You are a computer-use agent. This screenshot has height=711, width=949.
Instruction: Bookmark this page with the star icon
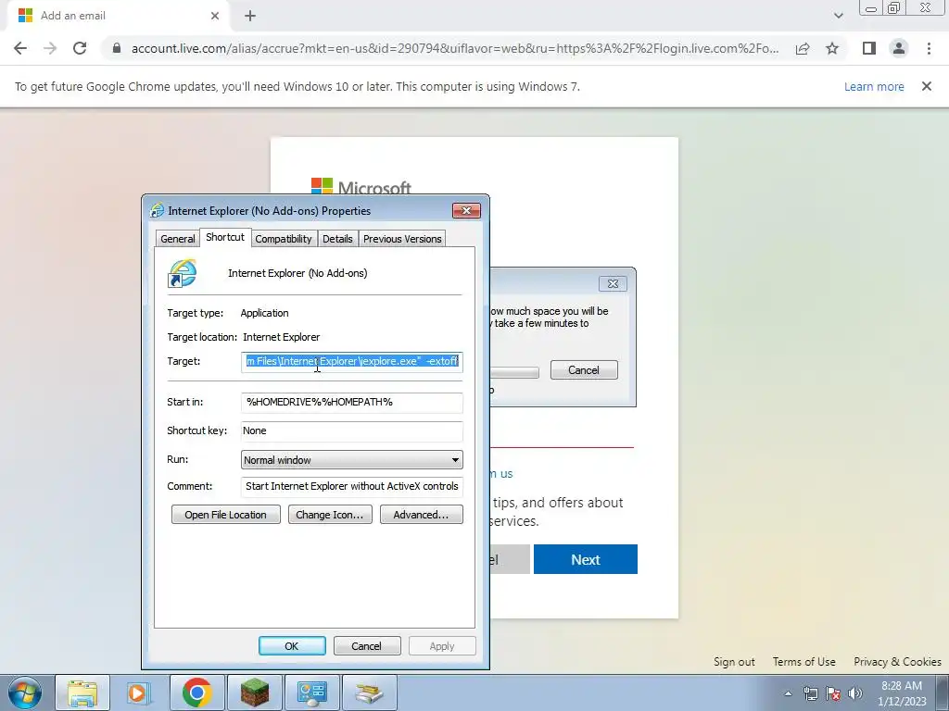click(832, 48)
